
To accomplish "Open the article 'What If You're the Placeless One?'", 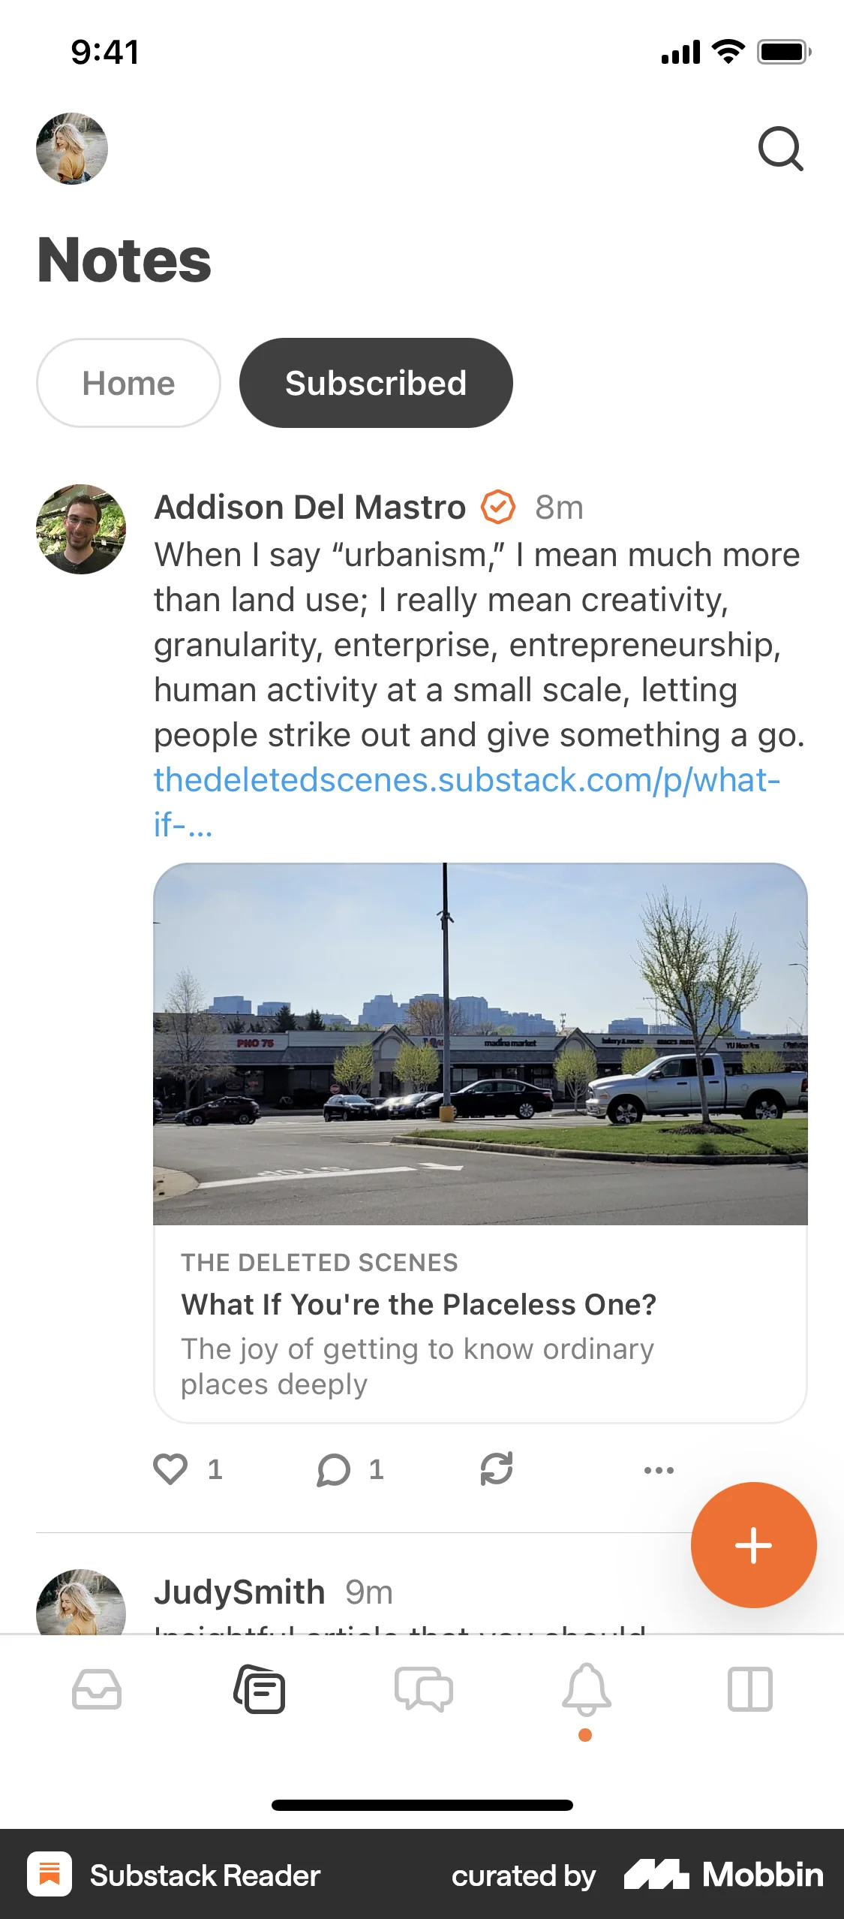I will click(x=418, y=1304).
